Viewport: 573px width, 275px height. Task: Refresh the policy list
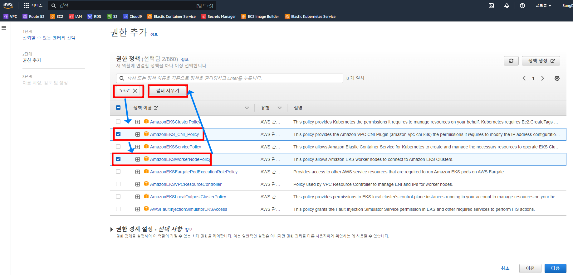(511, 61)
